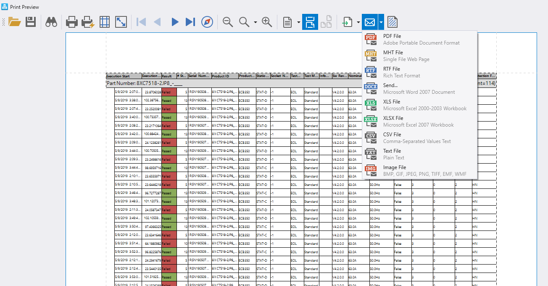Image resolution: width=548 pixels, height=286 pixels.
Task: Click the cell with value 64.1880982
Action: (152, 243)
